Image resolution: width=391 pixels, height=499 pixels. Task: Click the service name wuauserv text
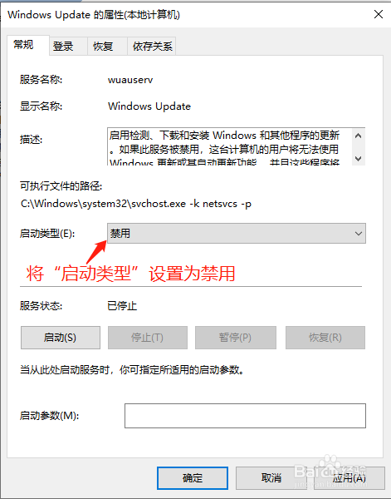tap(130, 80)
